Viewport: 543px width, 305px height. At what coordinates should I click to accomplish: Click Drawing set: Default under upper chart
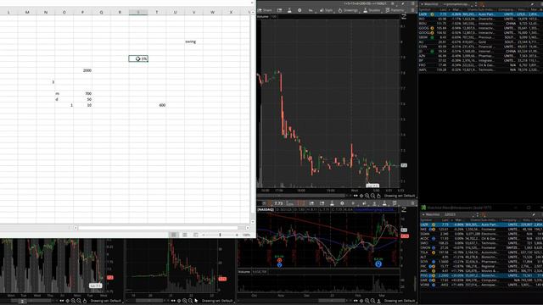tap(400, 196)
